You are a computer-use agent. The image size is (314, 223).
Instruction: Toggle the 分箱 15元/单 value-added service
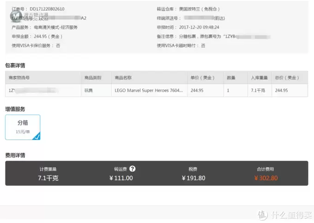[x=23, y=127]
